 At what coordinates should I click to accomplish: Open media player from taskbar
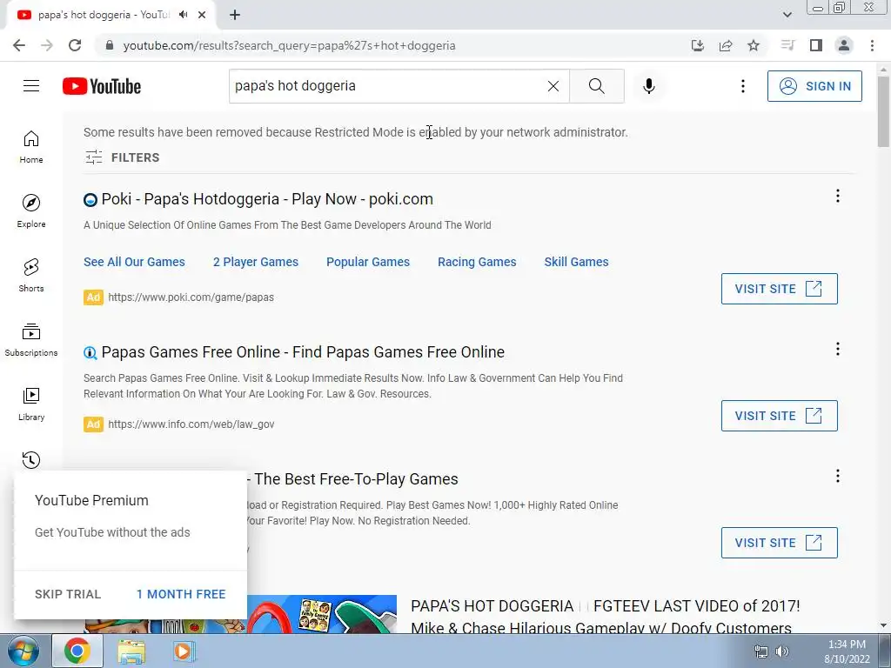(x=183, y=651)
